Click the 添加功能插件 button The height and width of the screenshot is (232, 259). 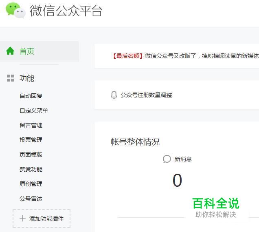[x=42, y=219]
